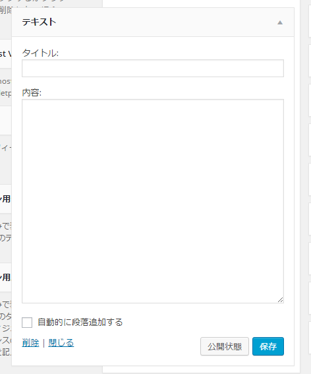This screenshot has height=374, width=311.
Task: Open the 公開状態 visibility button
Action: 225,346
